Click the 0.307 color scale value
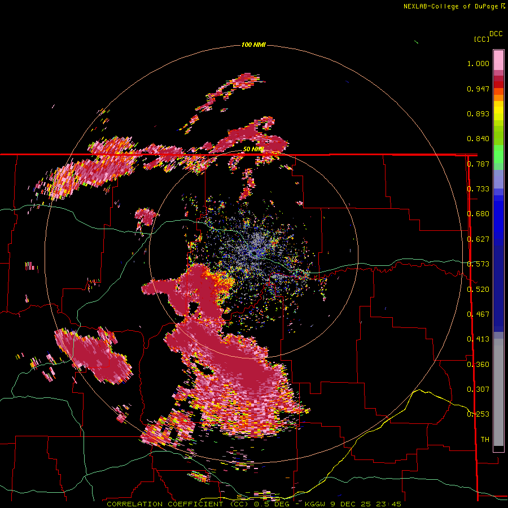 point(478,389)
